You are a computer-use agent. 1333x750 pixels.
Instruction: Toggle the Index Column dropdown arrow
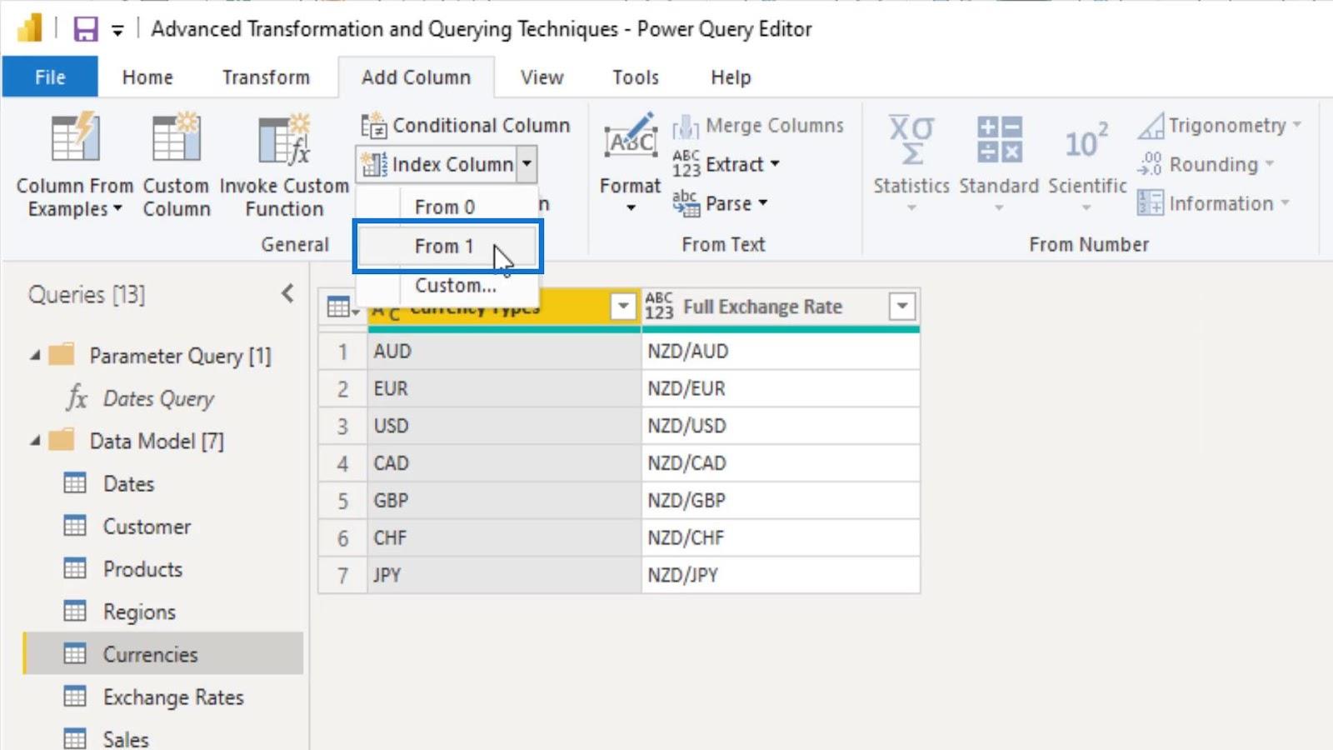(x=527, y=164)
